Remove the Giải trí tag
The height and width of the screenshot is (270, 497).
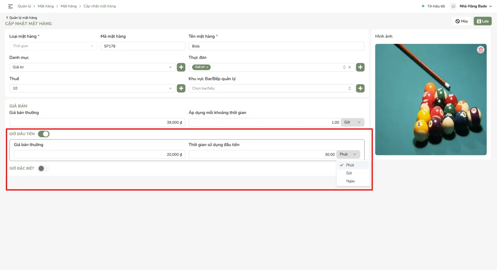(x=207, y=67)
